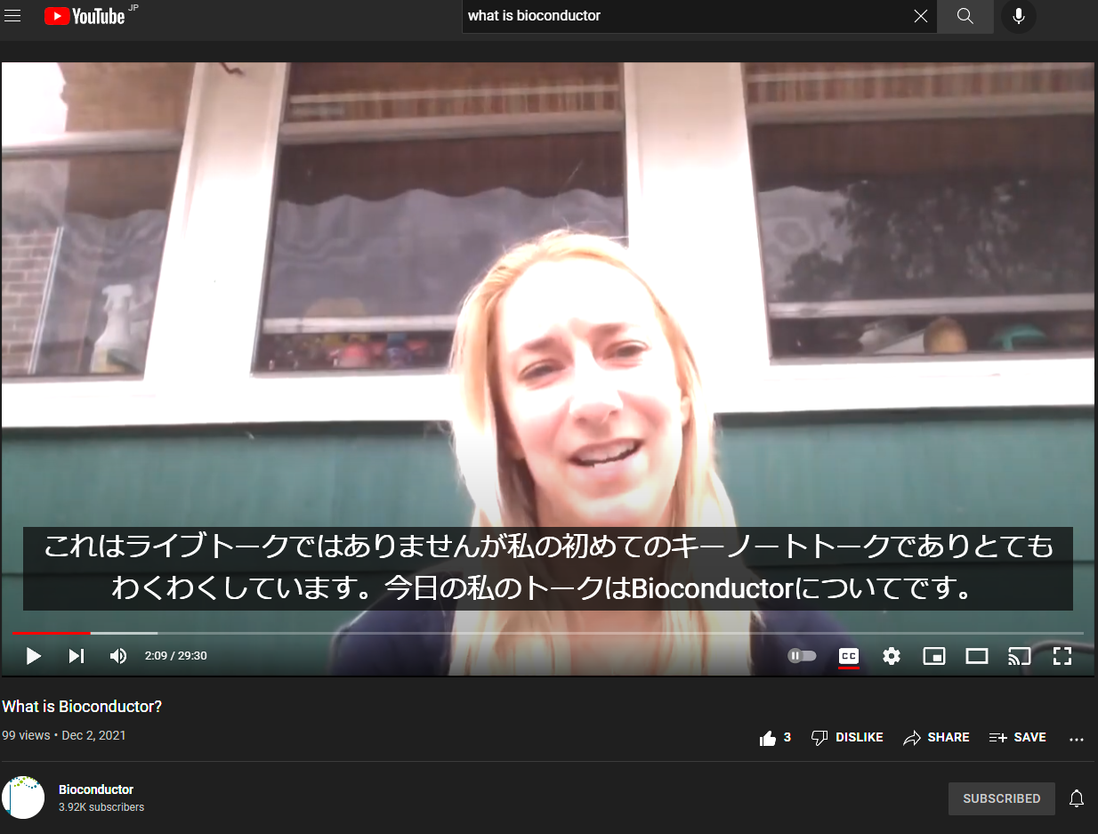Open the YouTube hamburger guide menu

click(12, 16)
